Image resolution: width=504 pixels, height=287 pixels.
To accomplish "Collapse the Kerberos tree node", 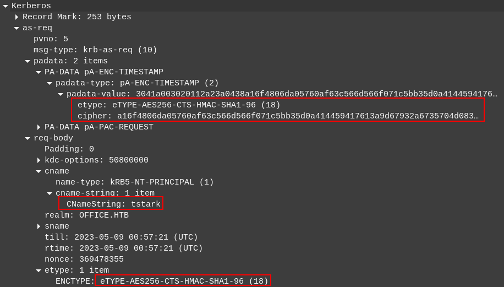I will click(6, 6).
